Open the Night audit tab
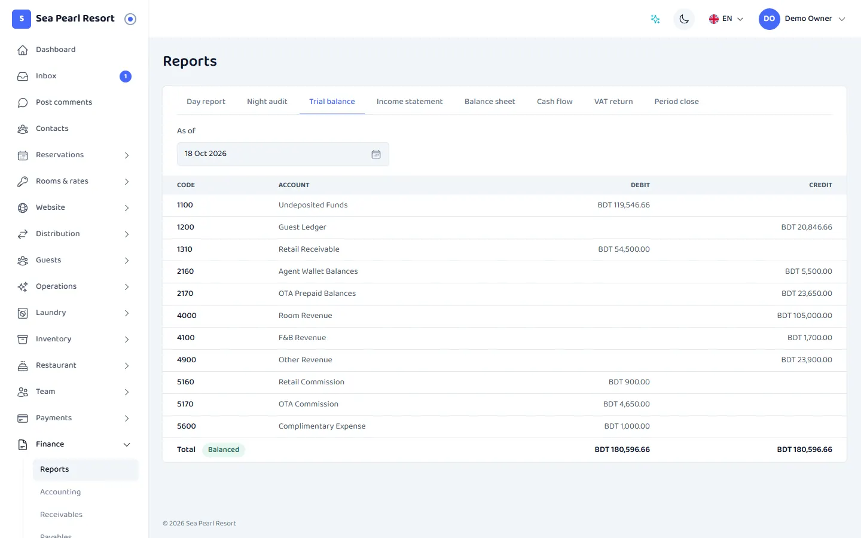The height and width of the screenshot is (538, 861). click(267, 102)
